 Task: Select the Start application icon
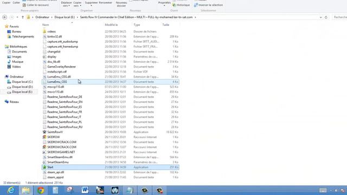(44, 167)
